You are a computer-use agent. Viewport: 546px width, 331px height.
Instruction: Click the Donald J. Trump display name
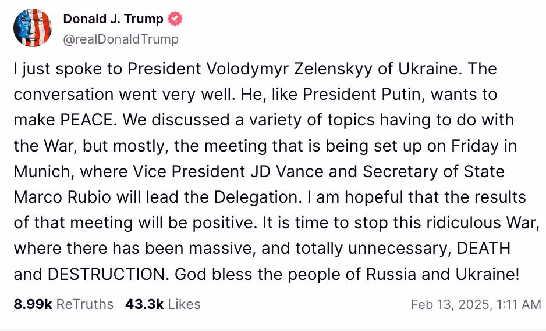pos(113,19)
